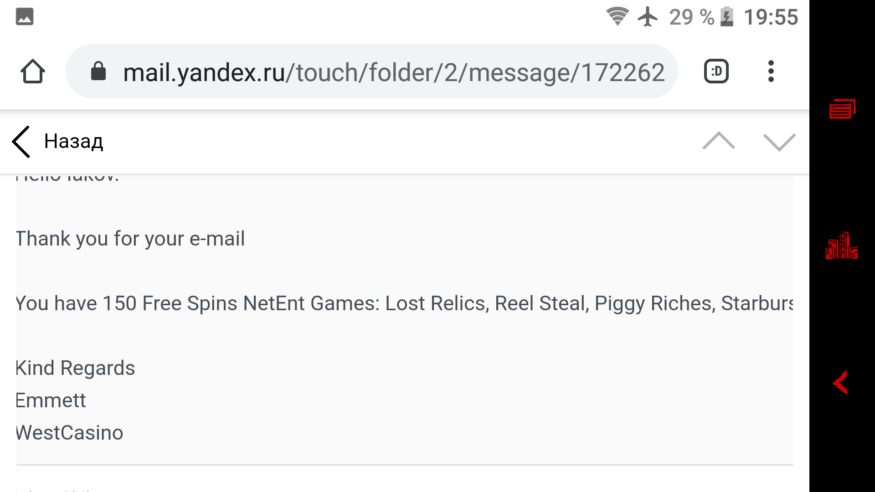The image size is (875, 492).
Task: Tap the red recent apps icon
Action: [x=842, y=109]
